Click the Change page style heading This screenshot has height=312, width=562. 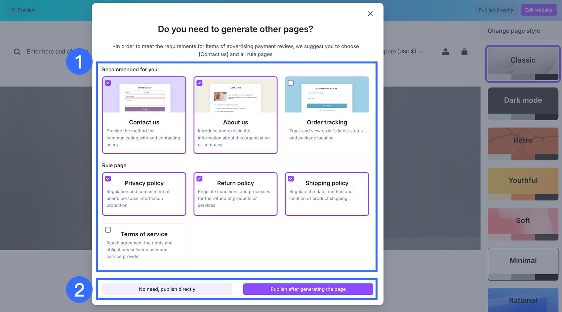click(514, 31)
